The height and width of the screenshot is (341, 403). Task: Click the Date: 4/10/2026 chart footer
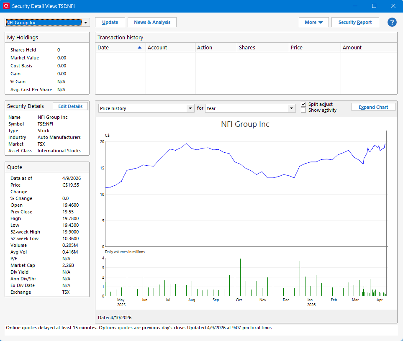(x=115, y=318)
